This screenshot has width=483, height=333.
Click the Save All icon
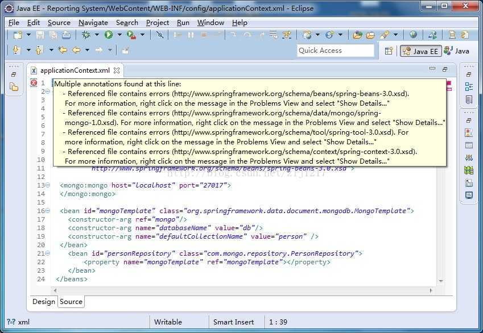click(53, 35)
